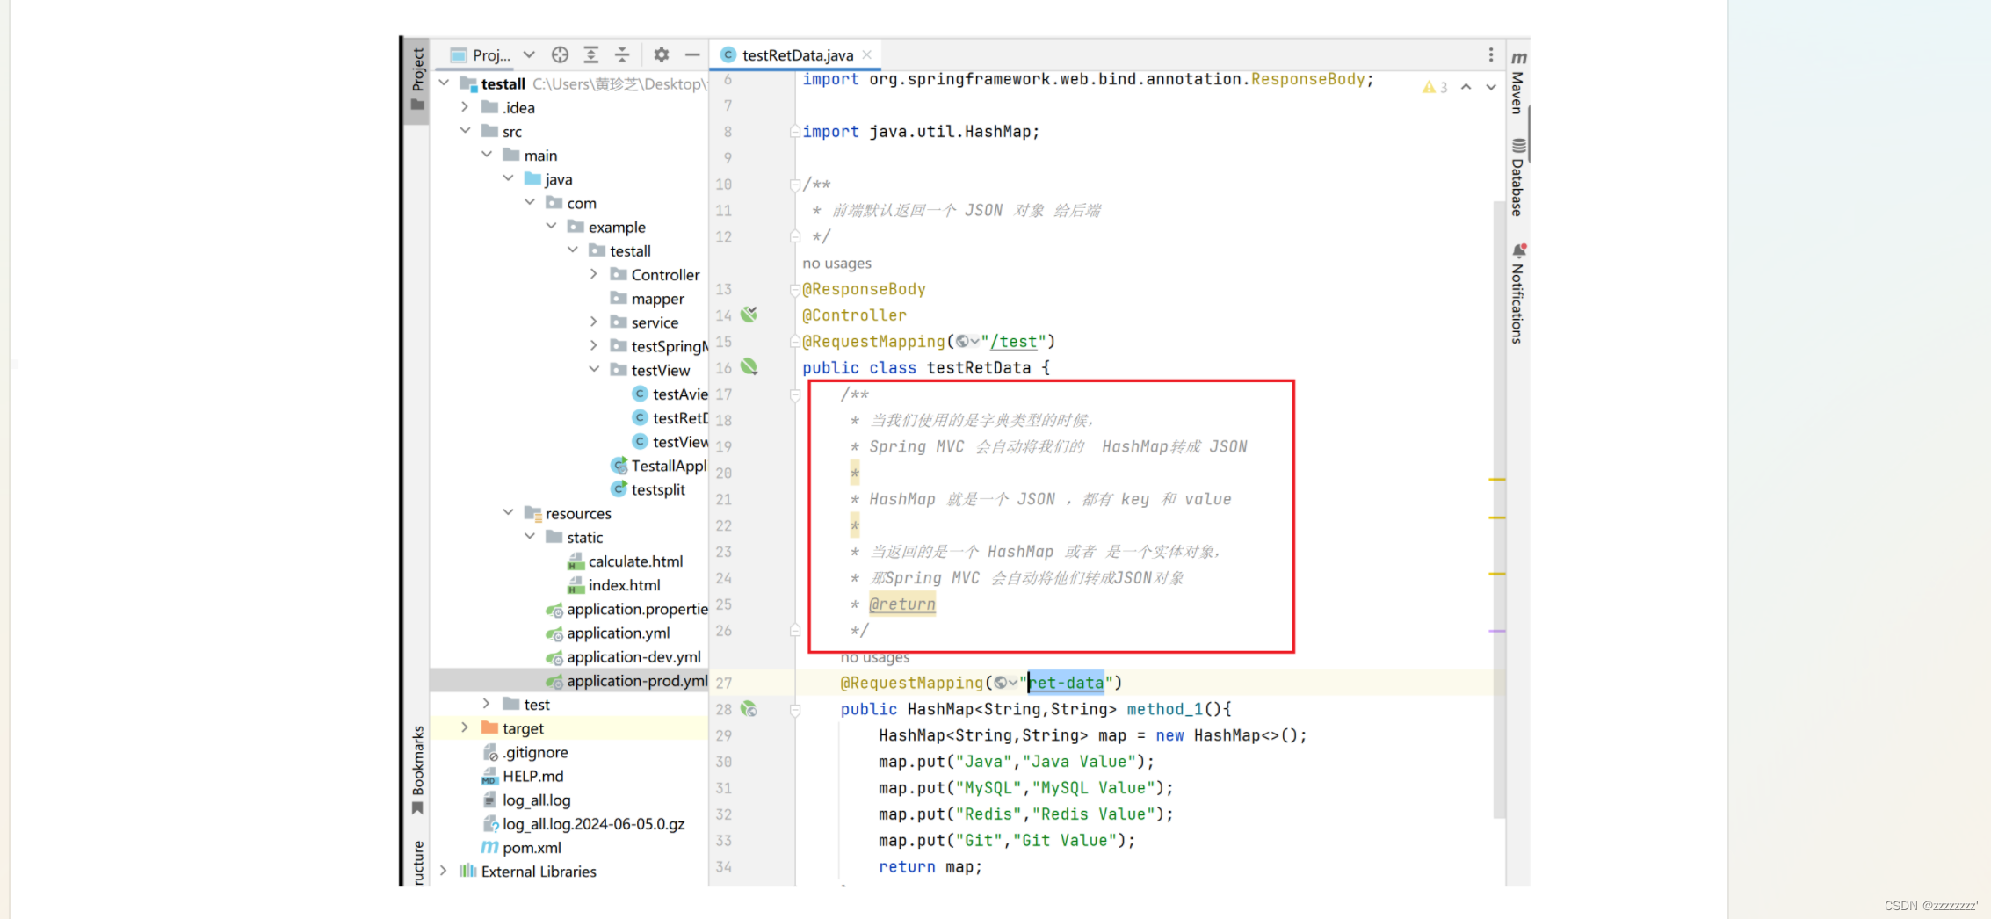The width and height of the screenshot is (1991, 919).
Task: Click the Expand All toolbar icon
Action: [x=591, y=54]
